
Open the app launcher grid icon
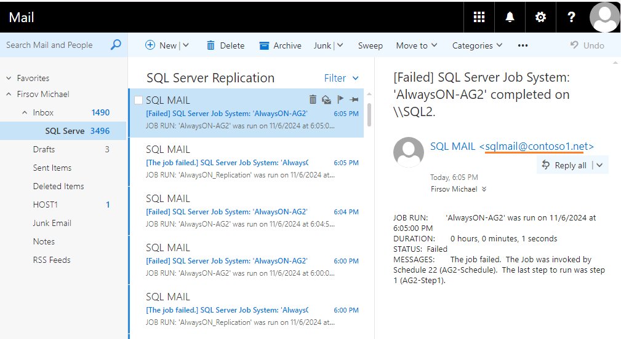pos(479,17)
